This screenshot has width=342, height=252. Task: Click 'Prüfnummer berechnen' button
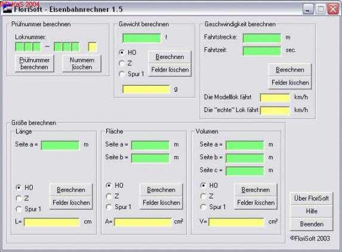pos(35,64)
